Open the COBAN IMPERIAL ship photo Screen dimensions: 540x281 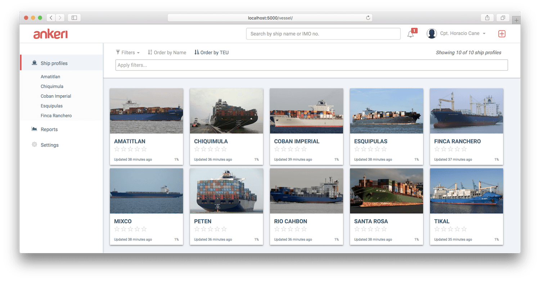click(x=306, y=111)
